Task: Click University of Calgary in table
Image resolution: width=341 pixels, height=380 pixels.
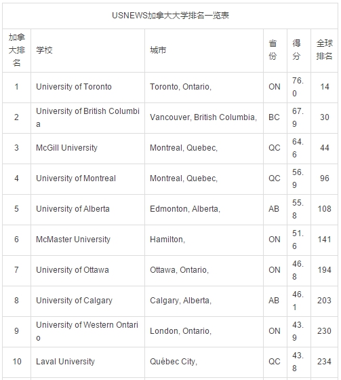Action: pos(75,301)
